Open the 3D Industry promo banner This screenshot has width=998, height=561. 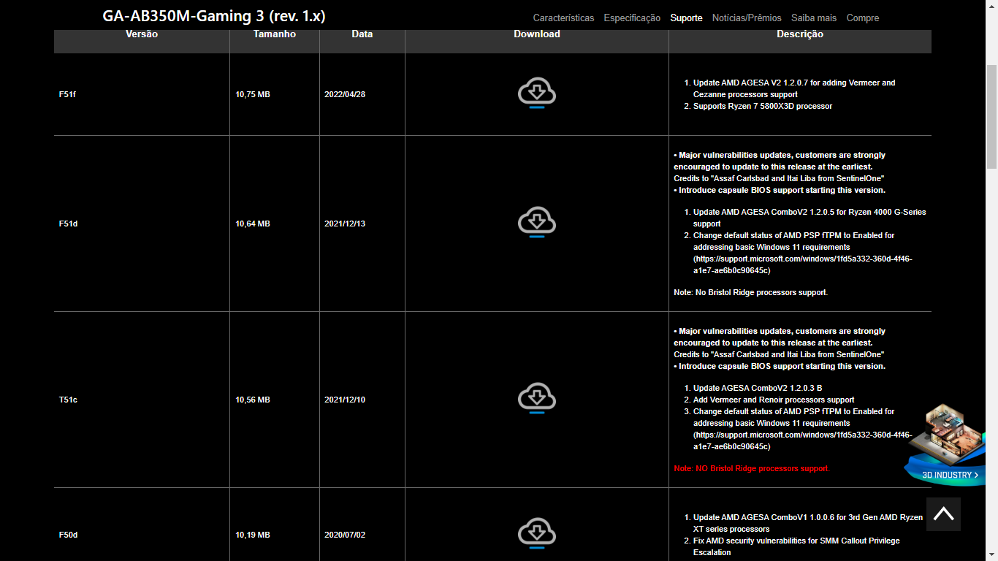click(x=945, y=444)
